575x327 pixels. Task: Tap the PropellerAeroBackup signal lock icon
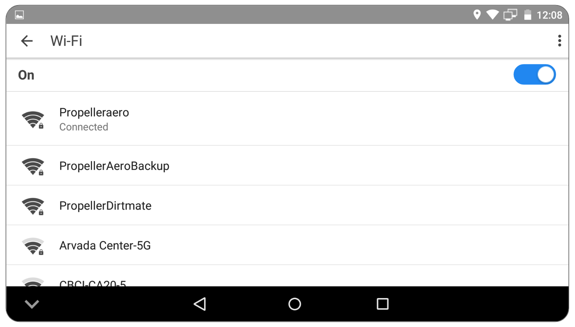pyautogui.click(x=33, y=167)
